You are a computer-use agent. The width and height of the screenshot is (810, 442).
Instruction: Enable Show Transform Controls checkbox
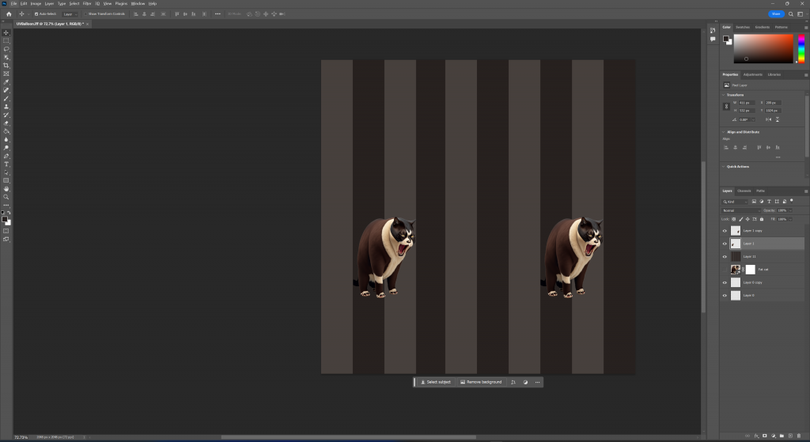click(85, 14)
